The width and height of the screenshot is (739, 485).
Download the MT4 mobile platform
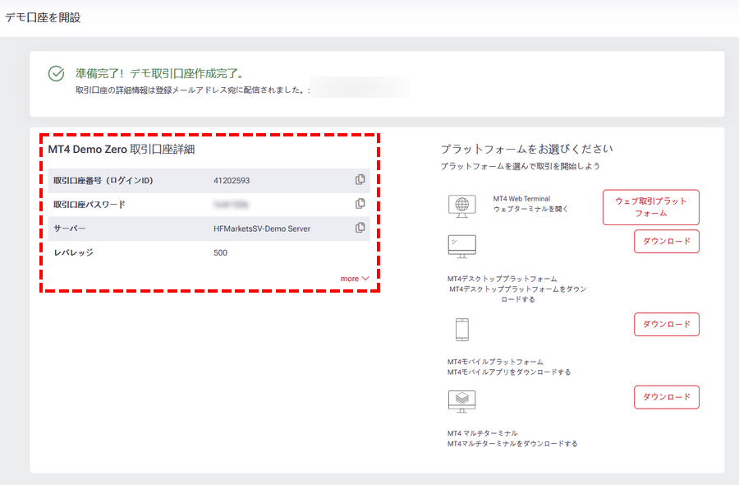pos(667,324)
